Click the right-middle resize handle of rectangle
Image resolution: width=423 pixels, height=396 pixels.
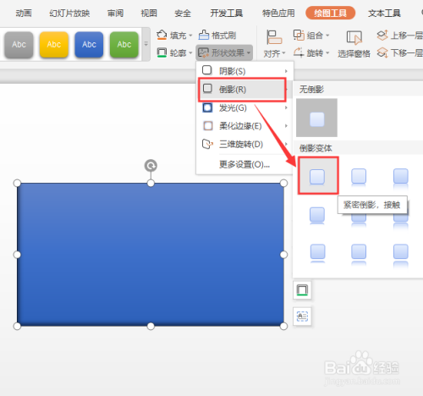(283, 255)
